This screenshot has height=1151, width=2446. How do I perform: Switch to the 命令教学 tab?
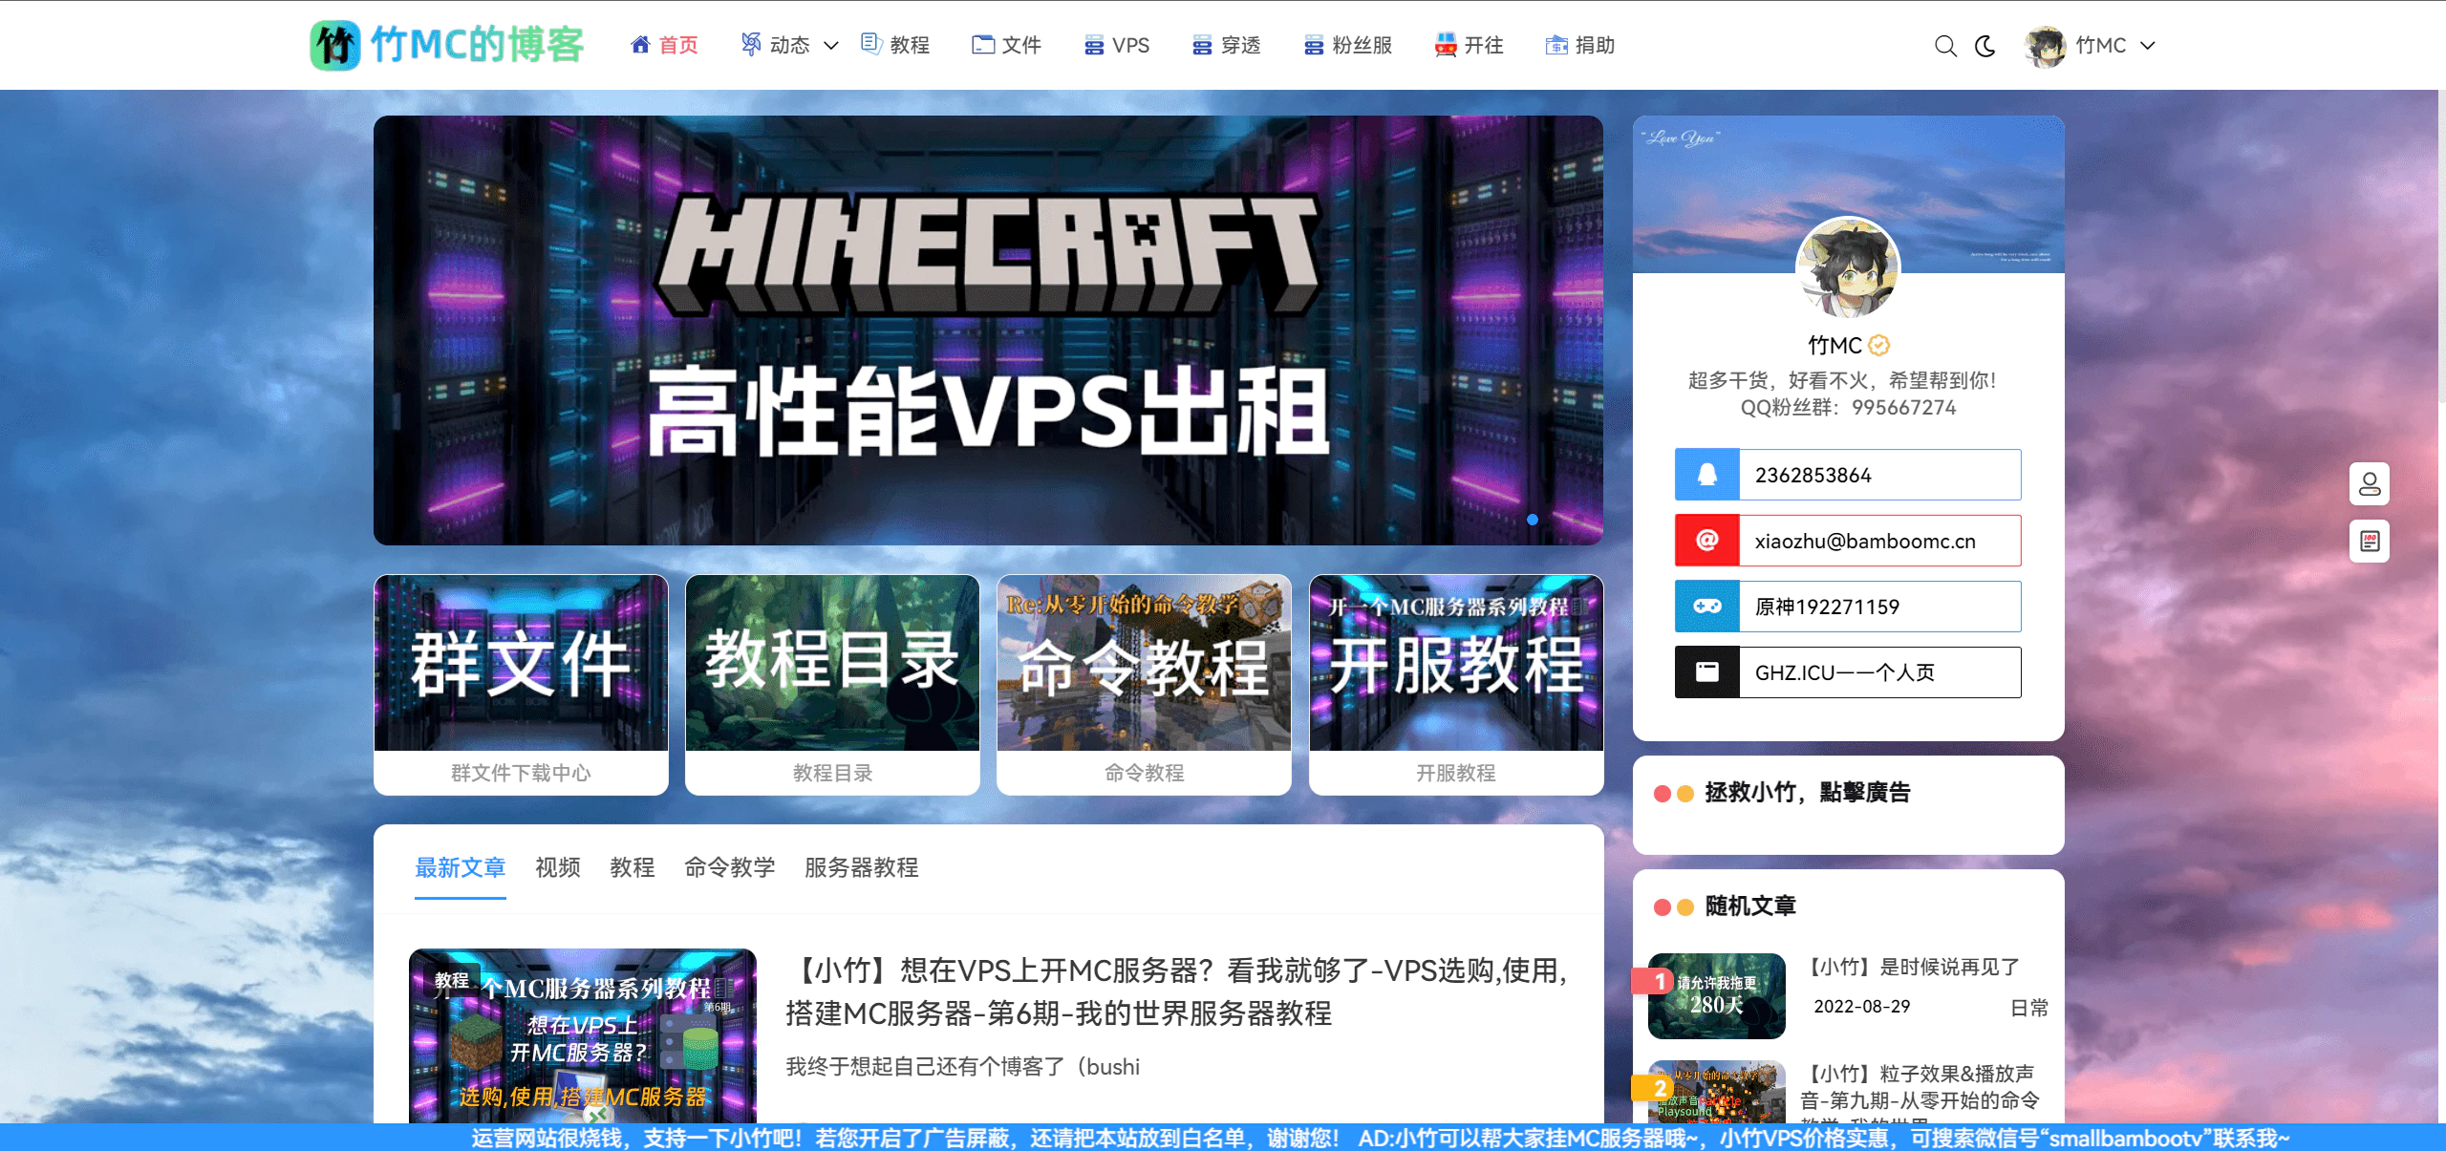[x=730, y=867]
